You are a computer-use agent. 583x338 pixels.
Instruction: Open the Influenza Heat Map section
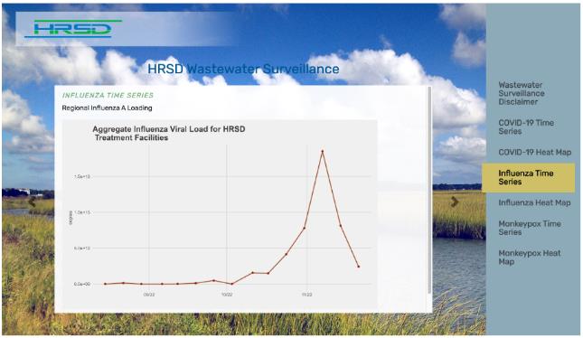click(534, 202)
